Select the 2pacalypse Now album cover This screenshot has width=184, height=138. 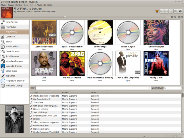click(44, 32)
